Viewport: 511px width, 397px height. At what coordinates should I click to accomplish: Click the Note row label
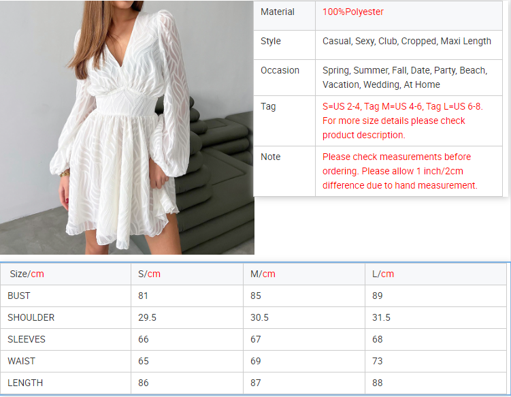[x=270, y=157]
